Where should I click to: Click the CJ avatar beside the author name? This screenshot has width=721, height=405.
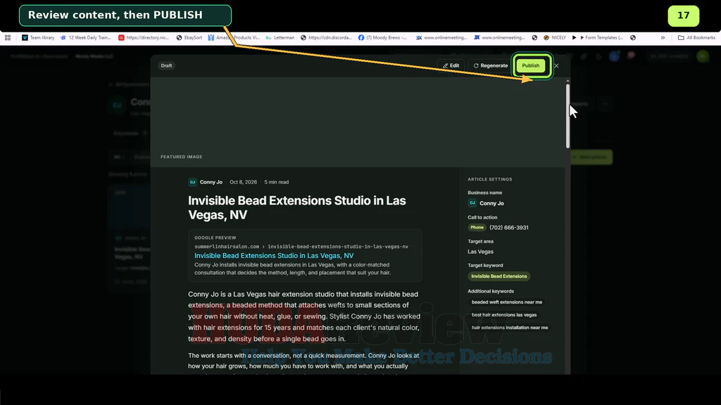(x=193, y=182)
